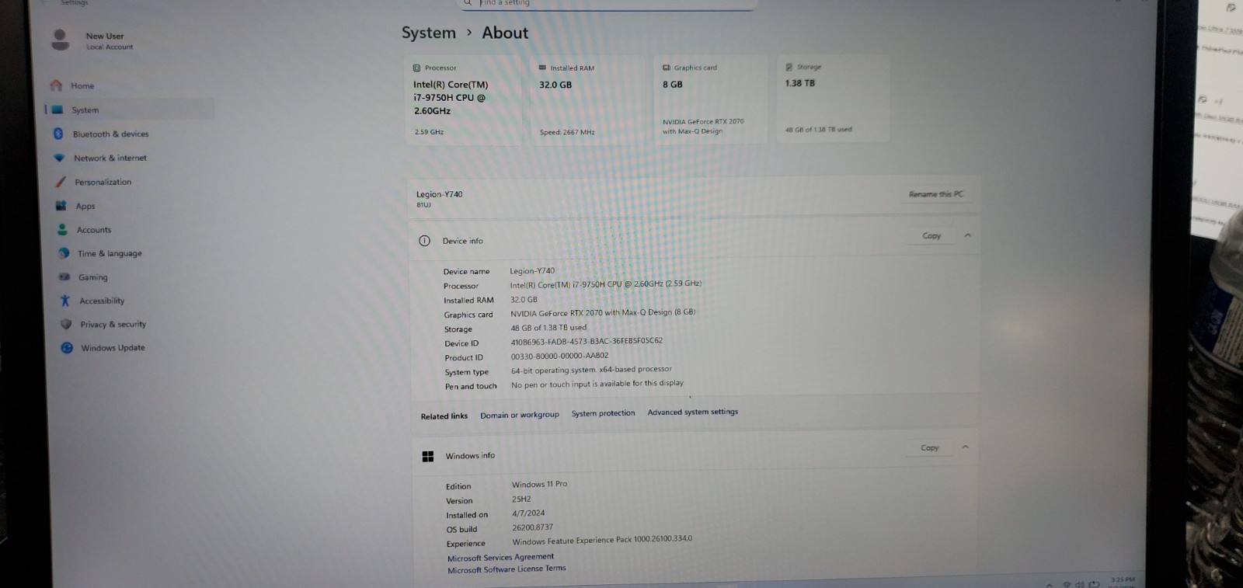Click the Find a setting search box

tap(608, 4)
